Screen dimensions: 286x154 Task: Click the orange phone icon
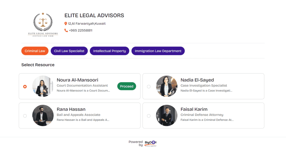(x=66, y=30)
